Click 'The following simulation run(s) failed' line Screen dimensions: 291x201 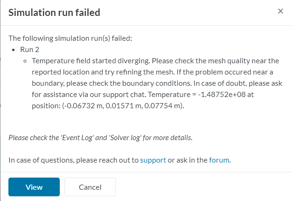pyautogui.click(x=71, y=38)
